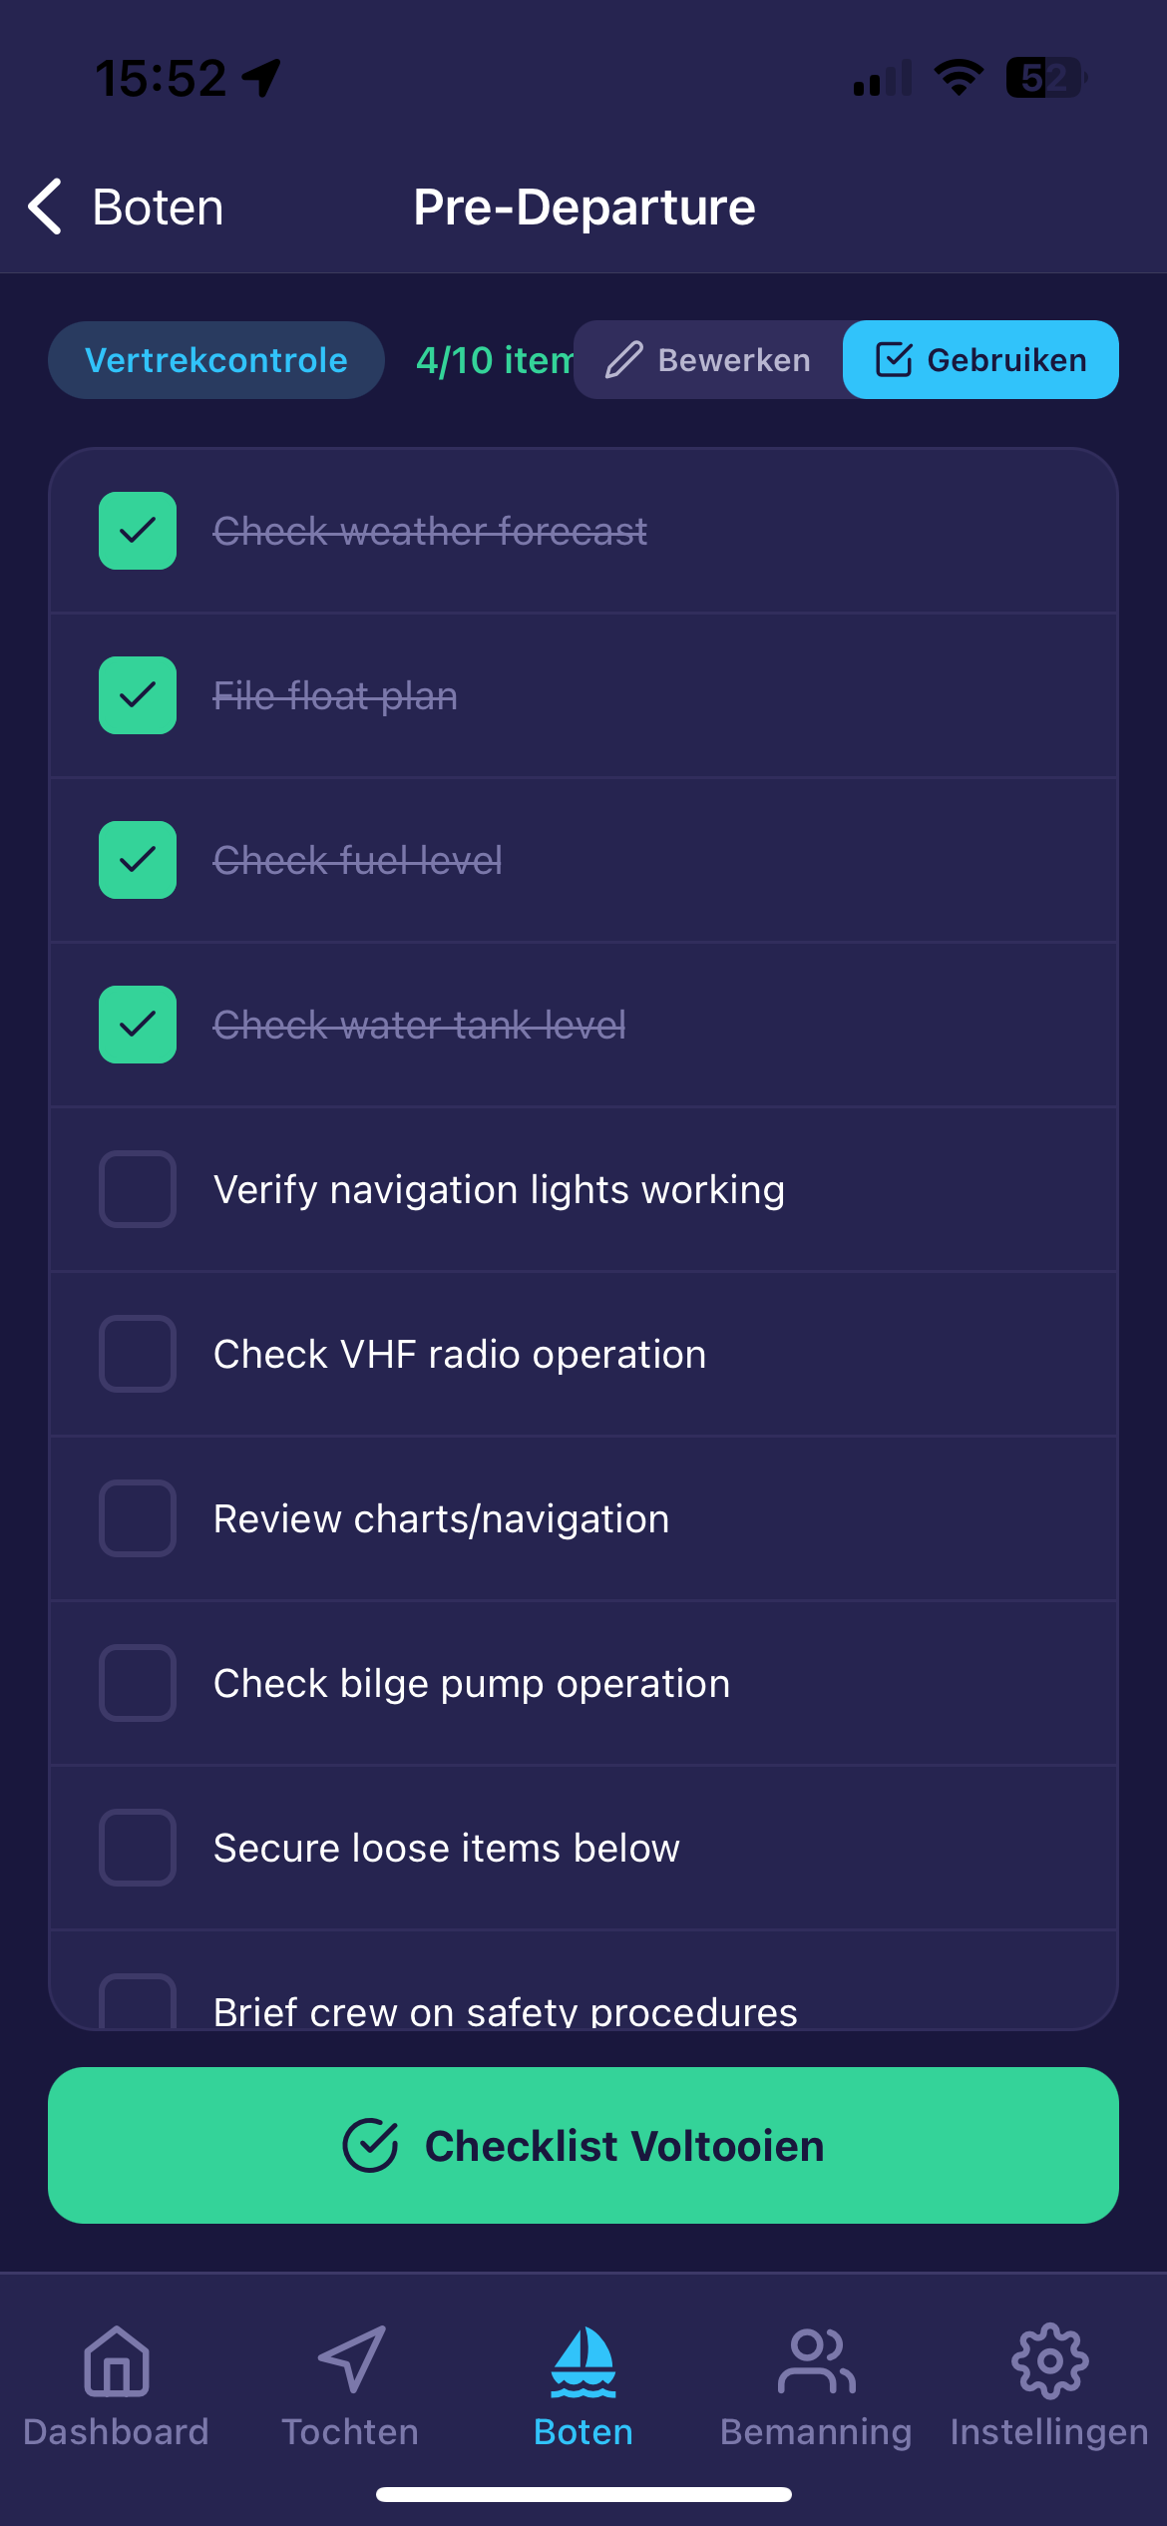The height and width of the screenshot is (2526, 1167).
Task: Click the Bewerken pencil icon
Action: 623,359
